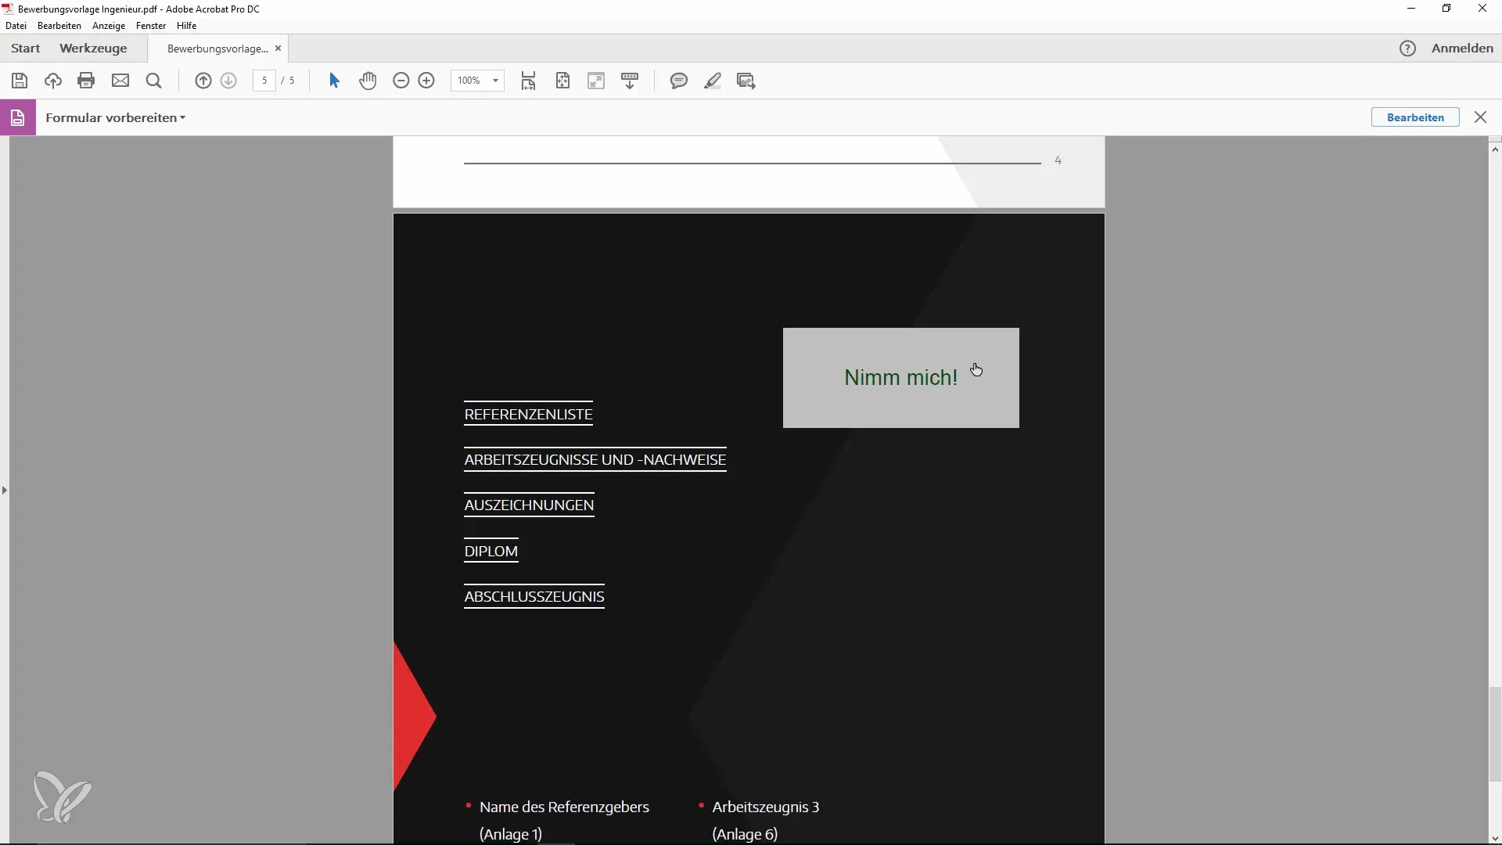Open the help question mark icon
1502x845 pixels.
coord(1407,49)
